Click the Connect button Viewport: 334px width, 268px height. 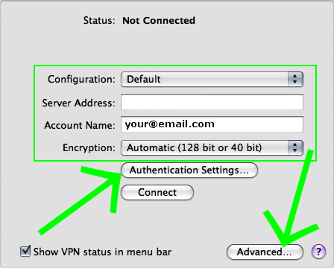click(157, 192)
